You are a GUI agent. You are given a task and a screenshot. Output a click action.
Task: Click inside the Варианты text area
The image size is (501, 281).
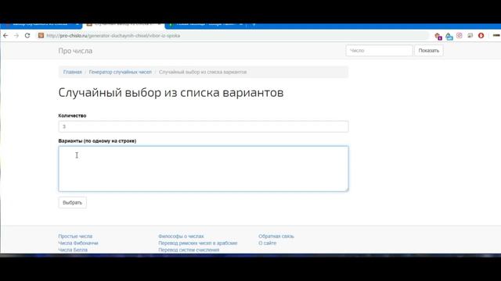(x=204, y=169)
